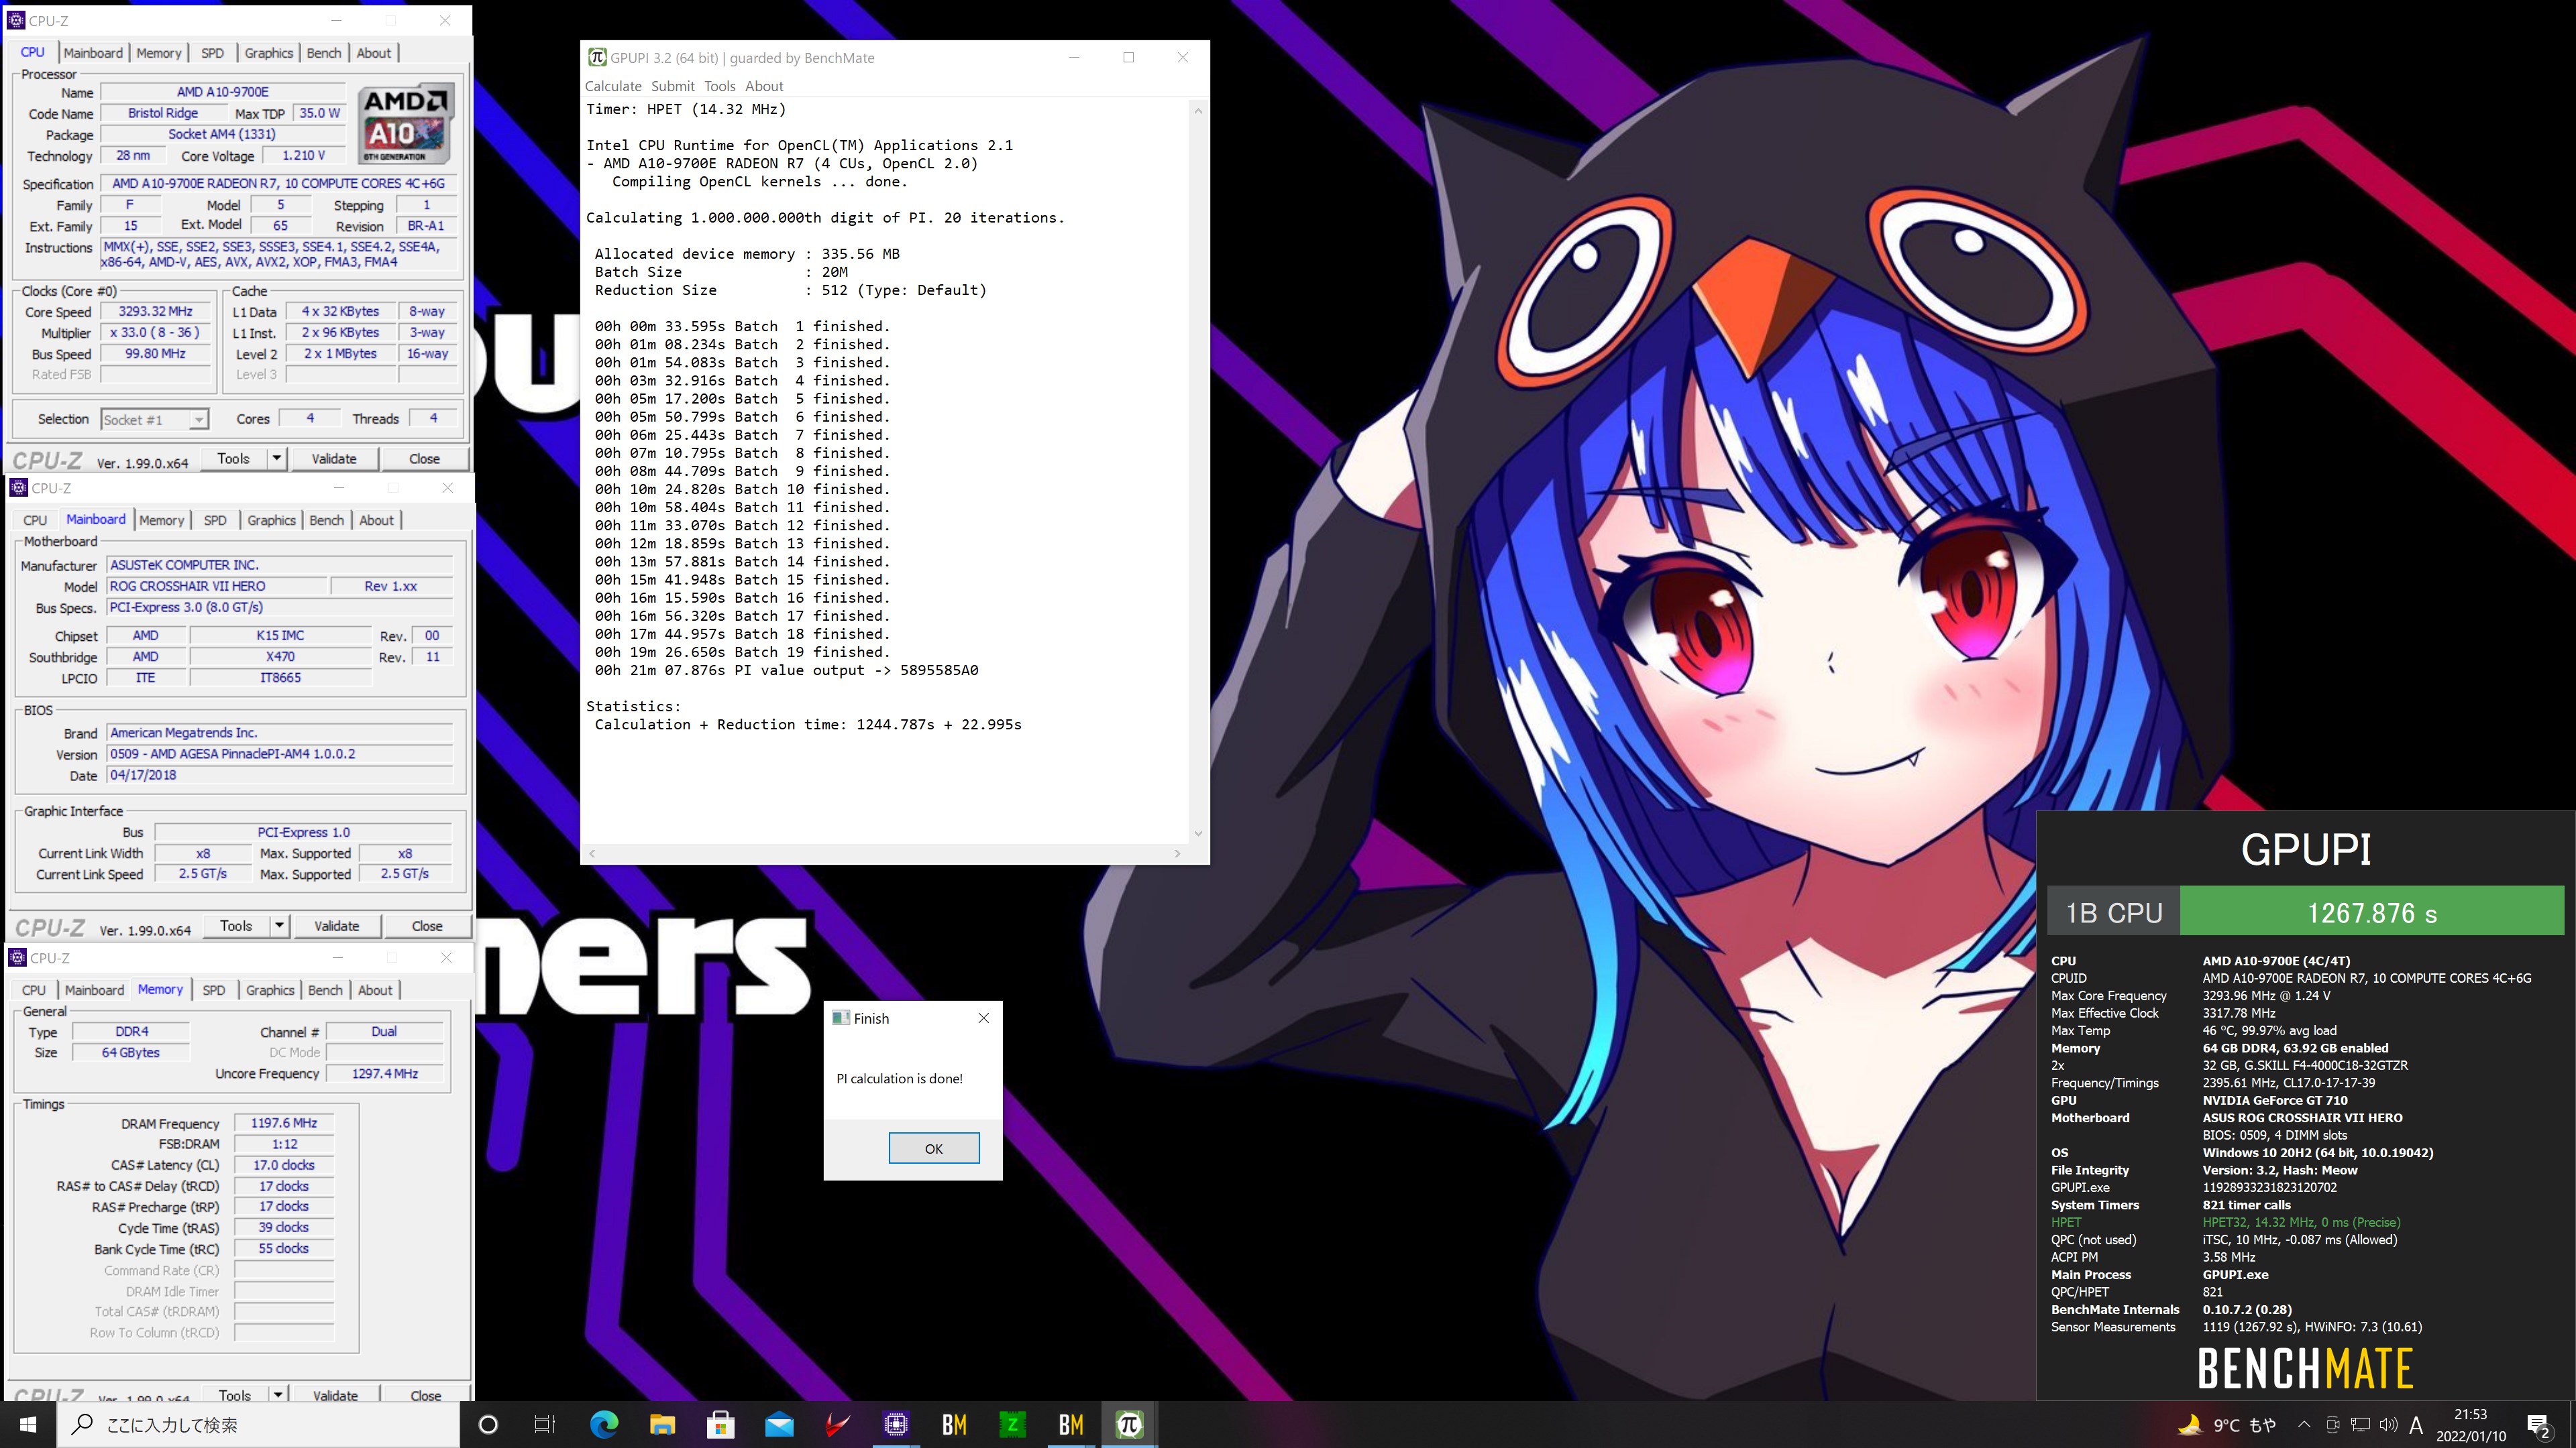
Task: Open the About menu in GPUPI
Action: [764, 87]
